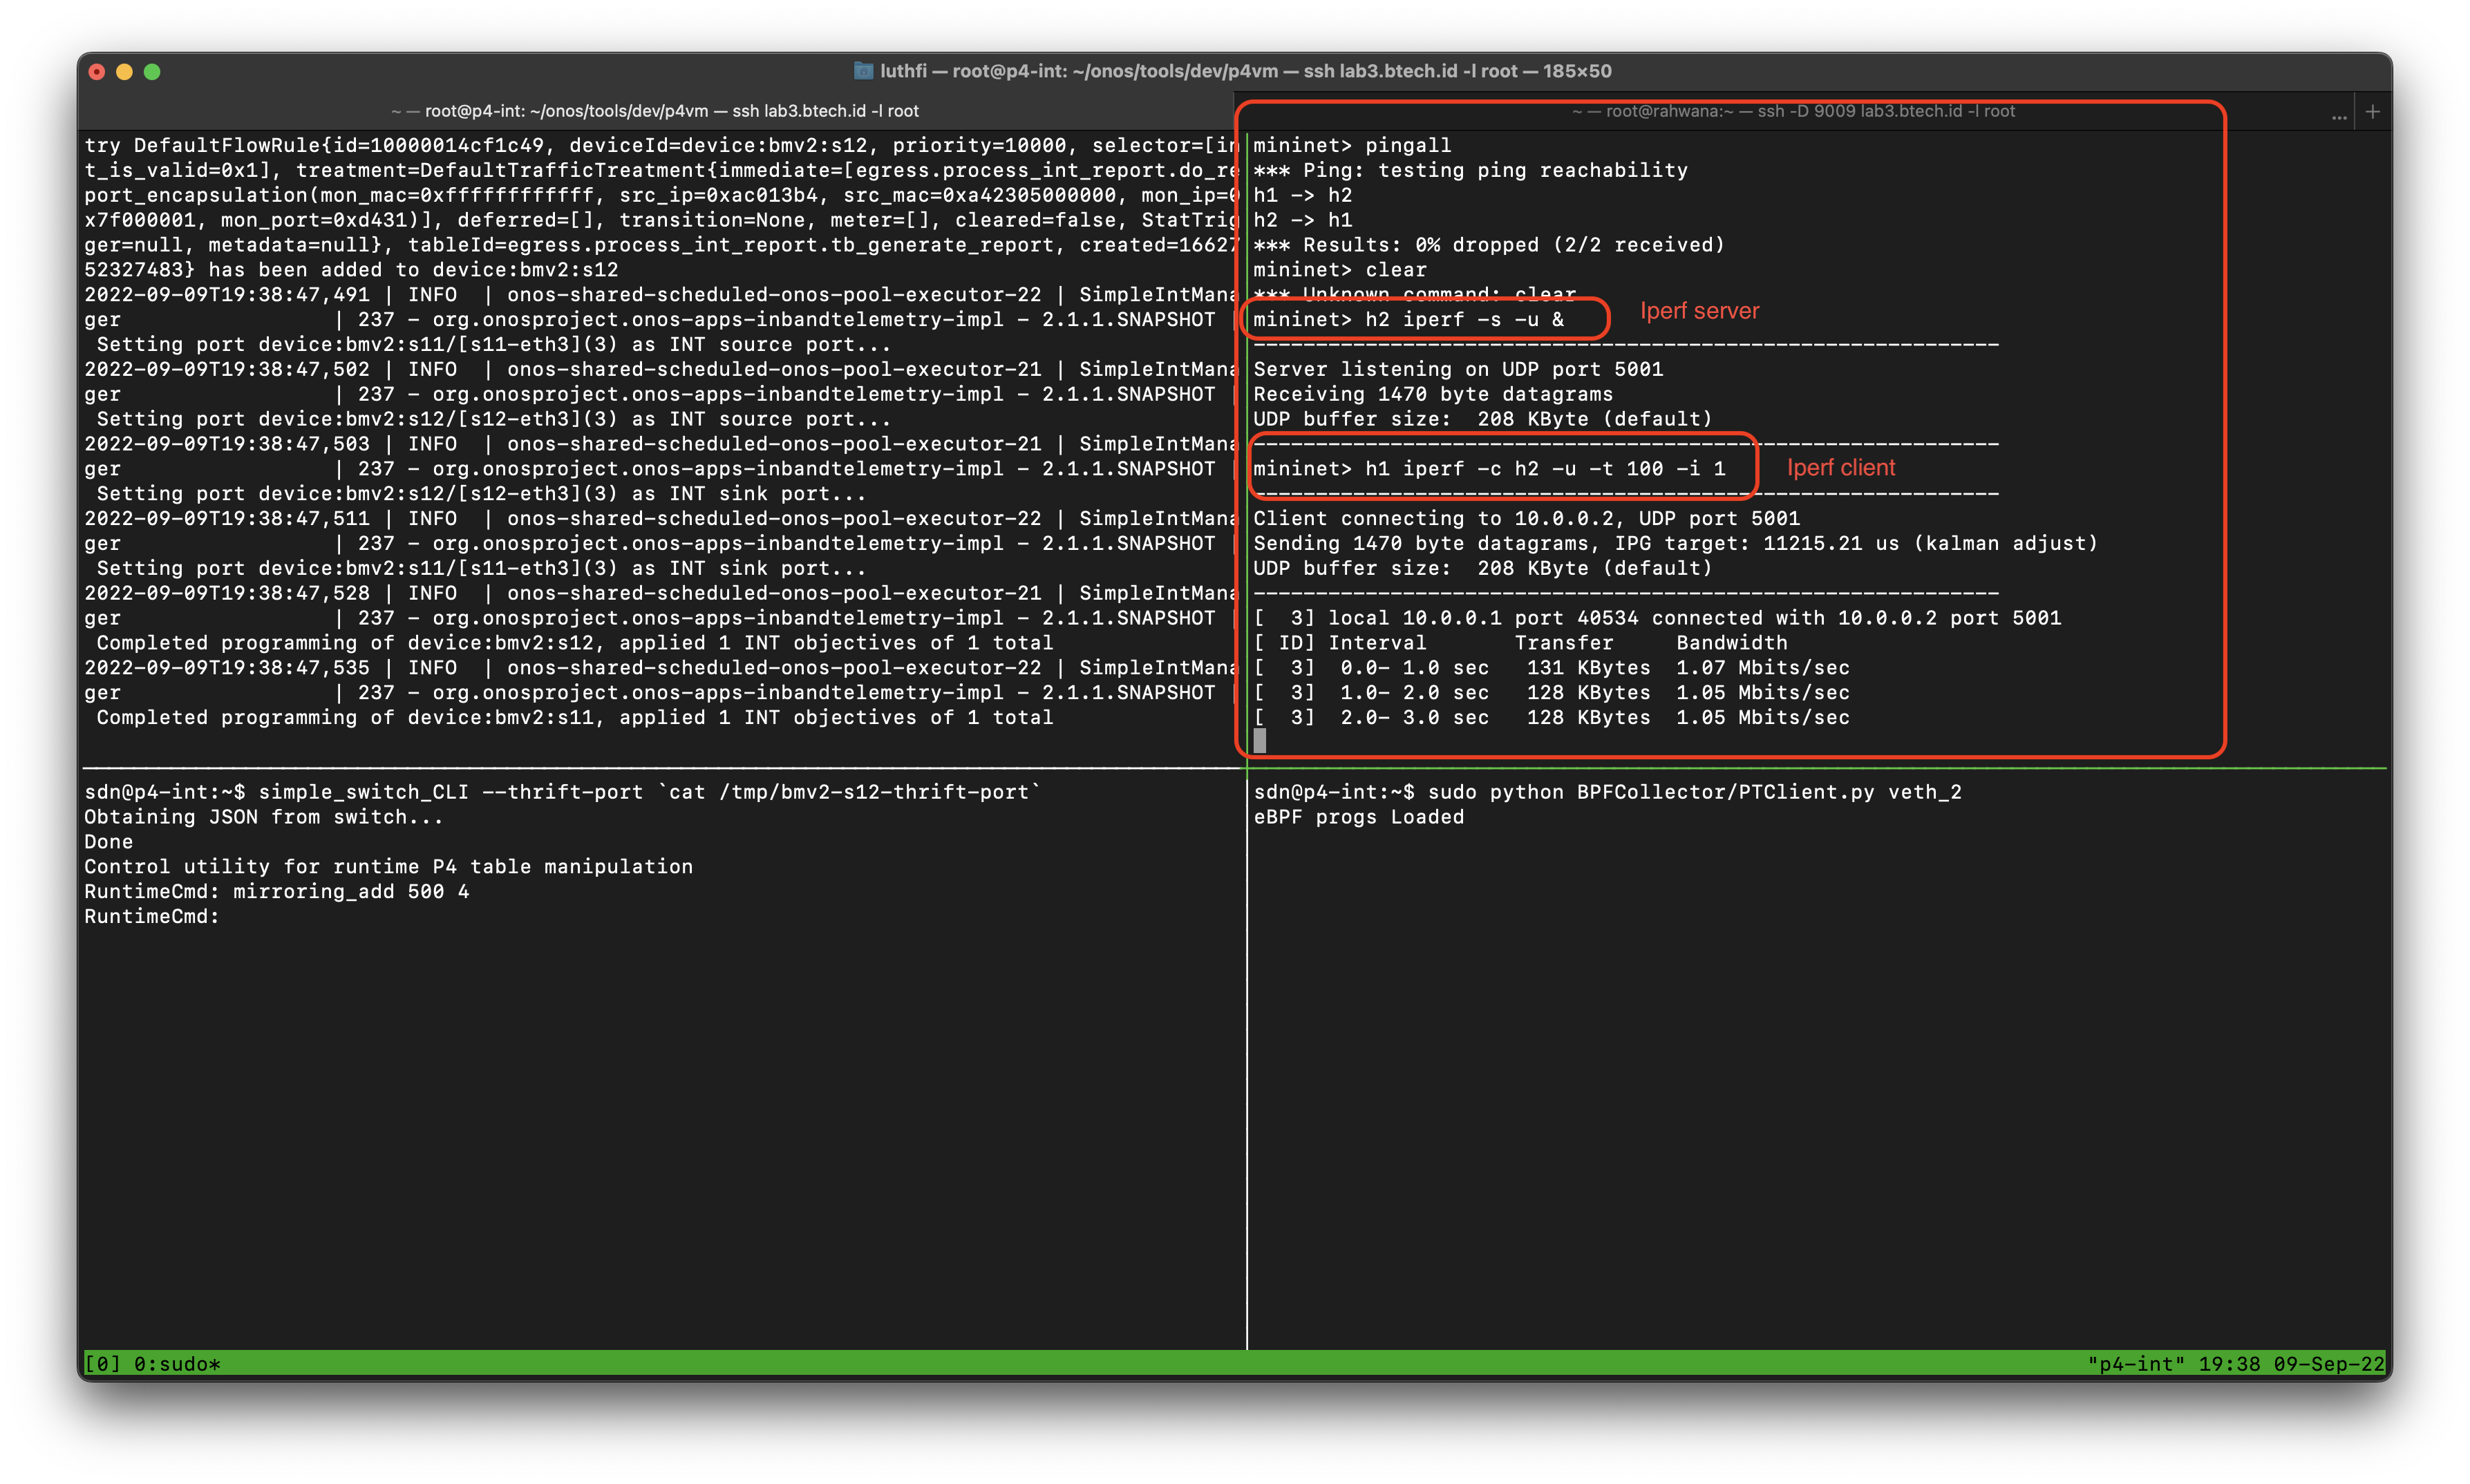The image size is (2470, 1484).
Task: Click the log timestamp 2022-09-09T19:38:47,511
Action: (x=227, y=519)
